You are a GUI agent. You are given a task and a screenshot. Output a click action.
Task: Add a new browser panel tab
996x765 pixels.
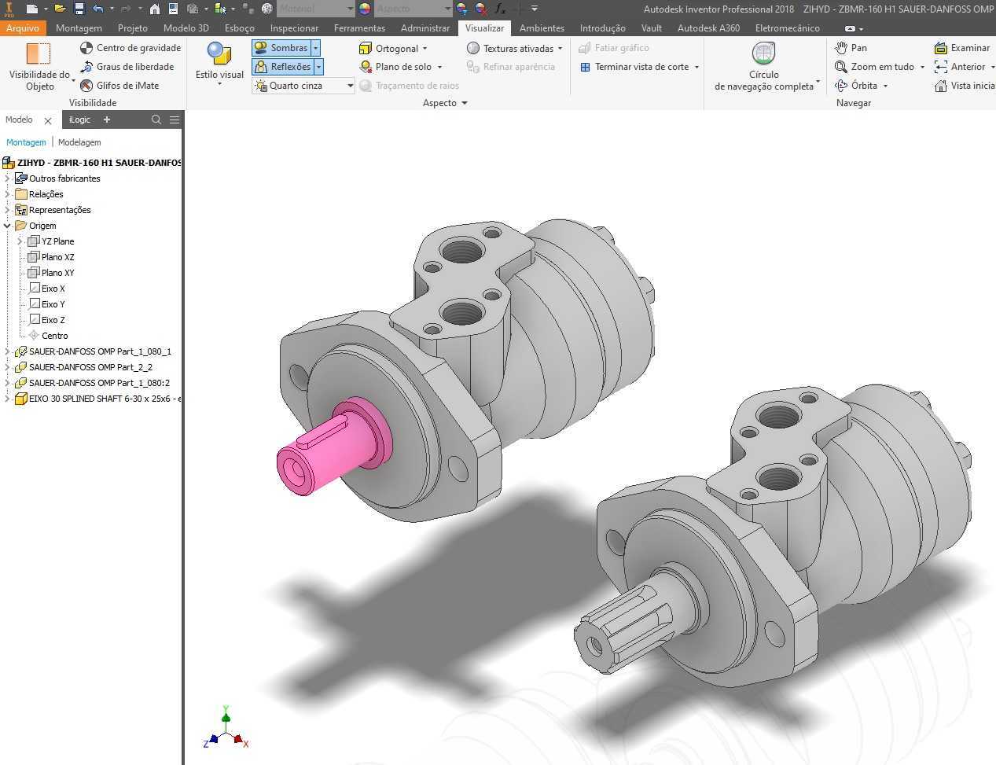[x=107, y=120]
